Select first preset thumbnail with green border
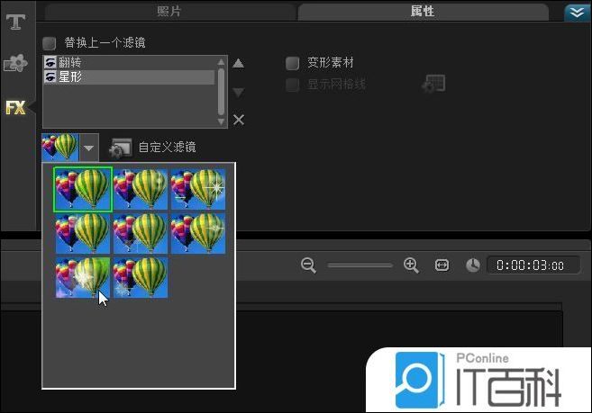The image size is (592, 413). (x=83, y=189)
